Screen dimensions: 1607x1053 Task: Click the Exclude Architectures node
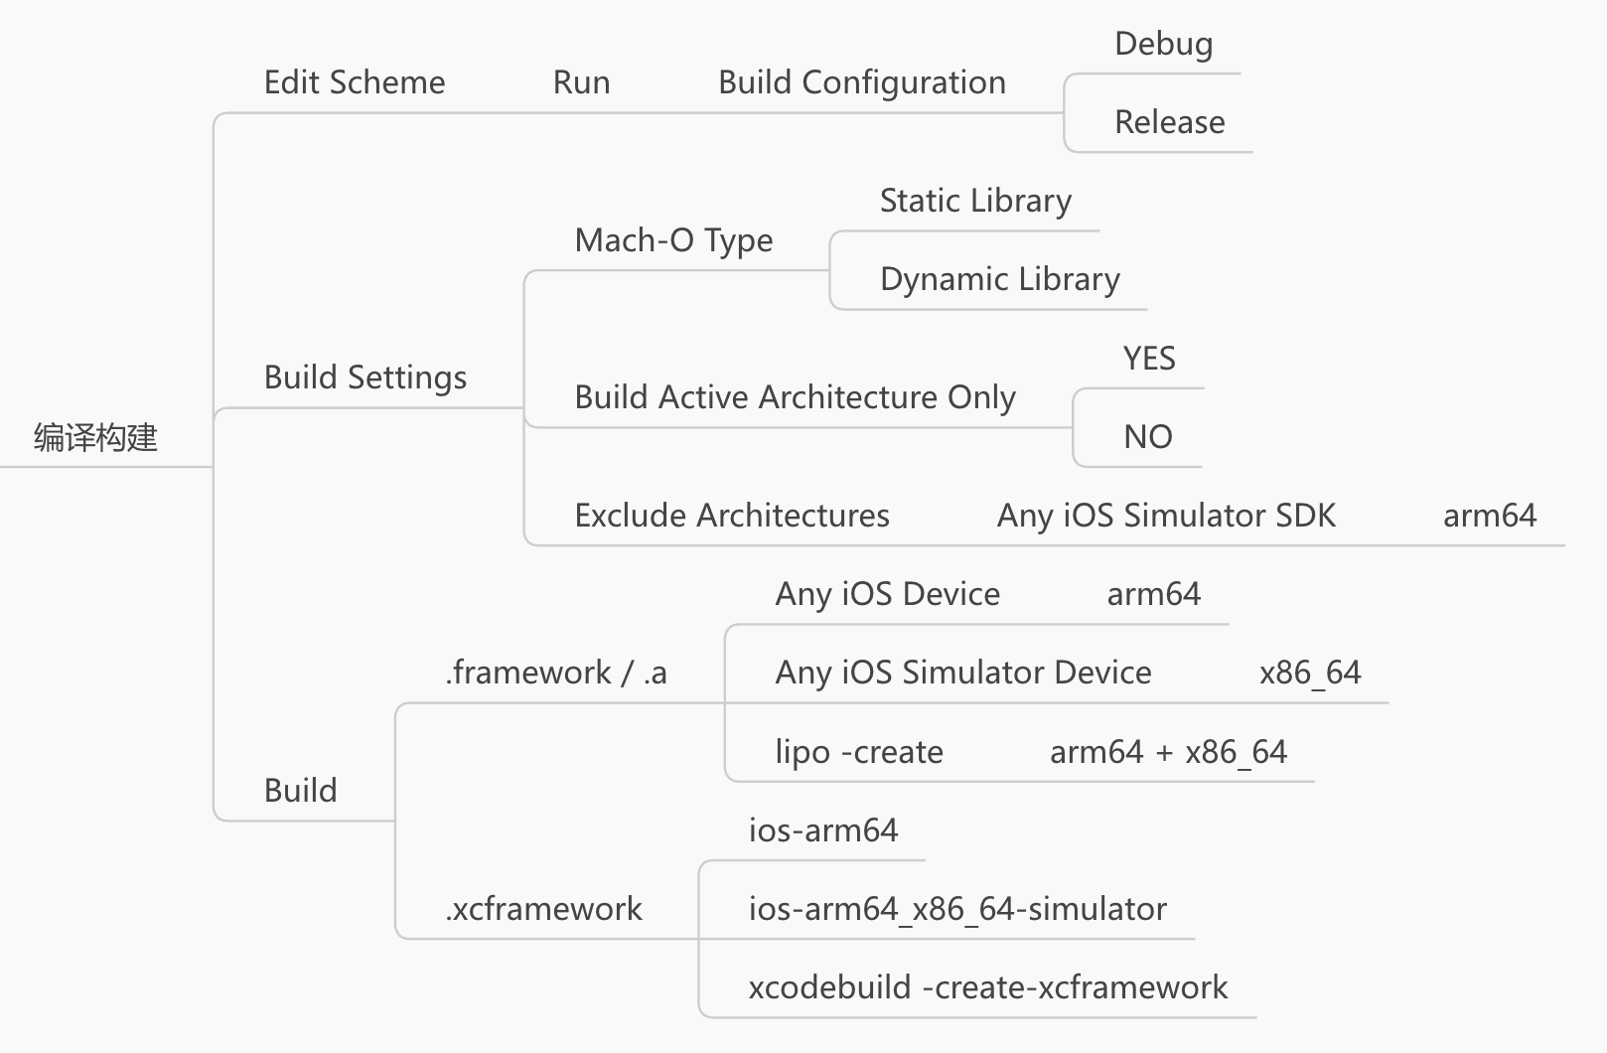tap(732, 516)
